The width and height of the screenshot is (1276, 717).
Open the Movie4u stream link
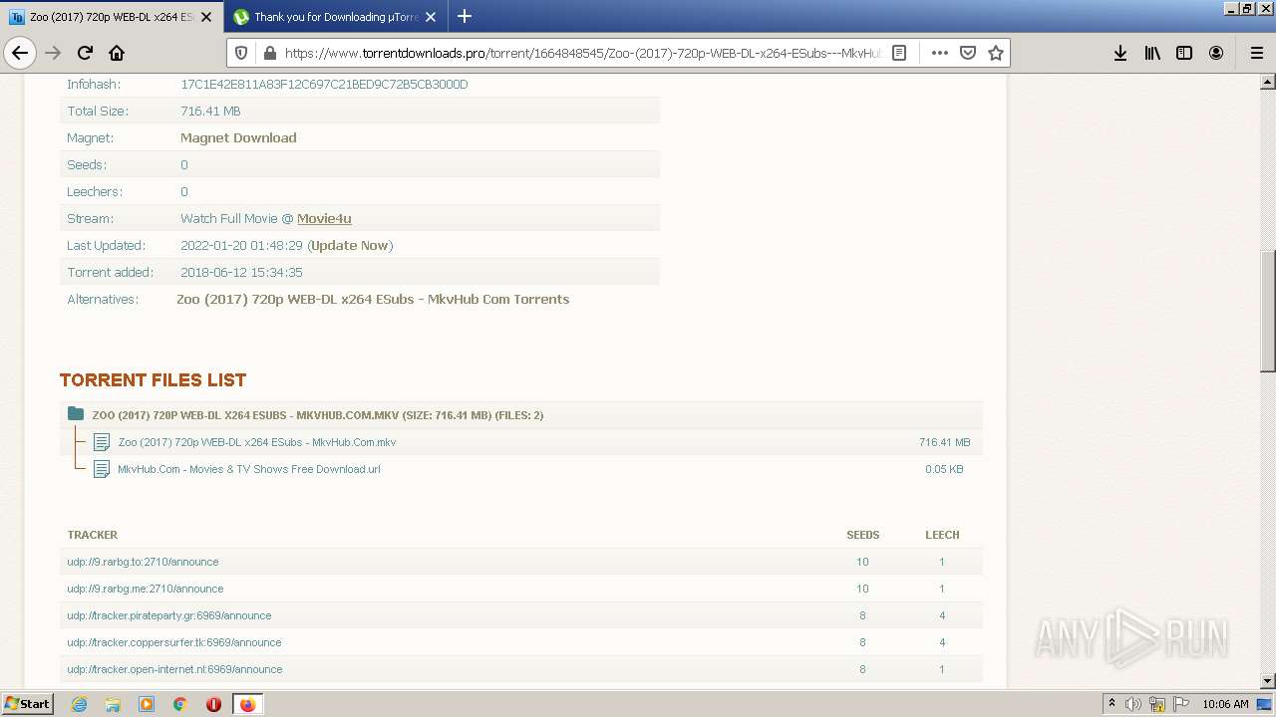(x=324, y=218)
